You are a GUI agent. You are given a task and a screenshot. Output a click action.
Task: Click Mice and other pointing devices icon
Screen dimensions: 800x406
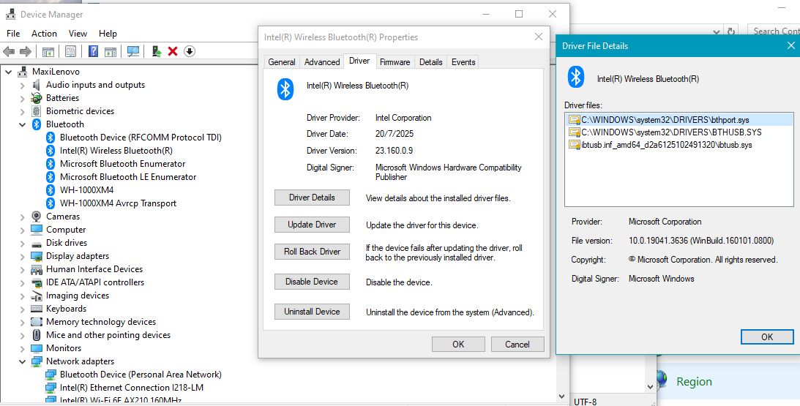pyautogui.click(x=36, y=335)
